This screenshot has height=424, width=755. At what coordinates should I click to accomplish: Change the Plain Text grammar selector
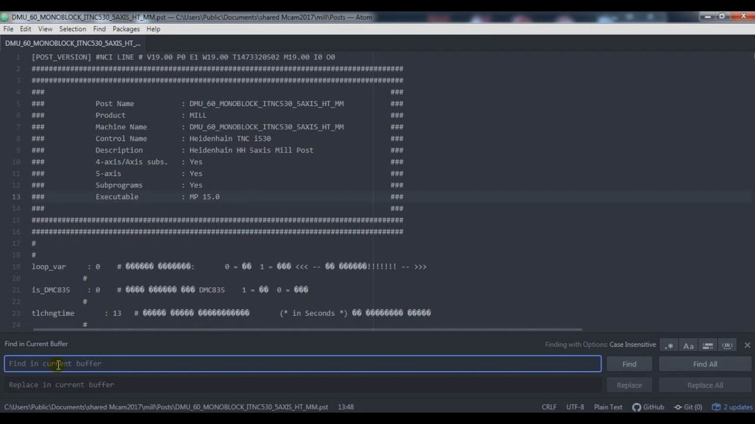(608, 407)
